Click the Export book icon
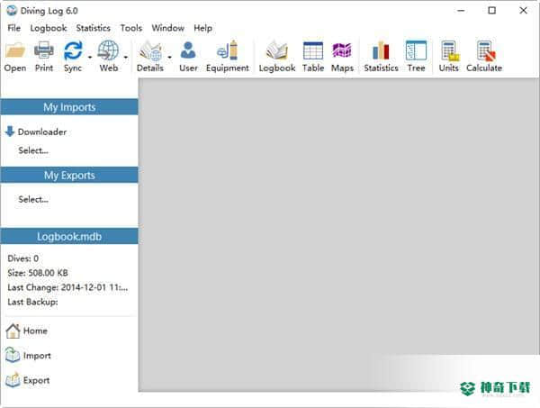This screenshot has width=540, height=408. pyautogui.click(x=13, y=380)
